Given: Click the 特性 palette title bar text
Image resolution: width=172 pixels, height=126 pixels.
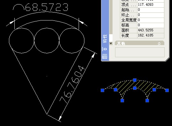Looking at the screenshot, I should (x=105, y=38).
